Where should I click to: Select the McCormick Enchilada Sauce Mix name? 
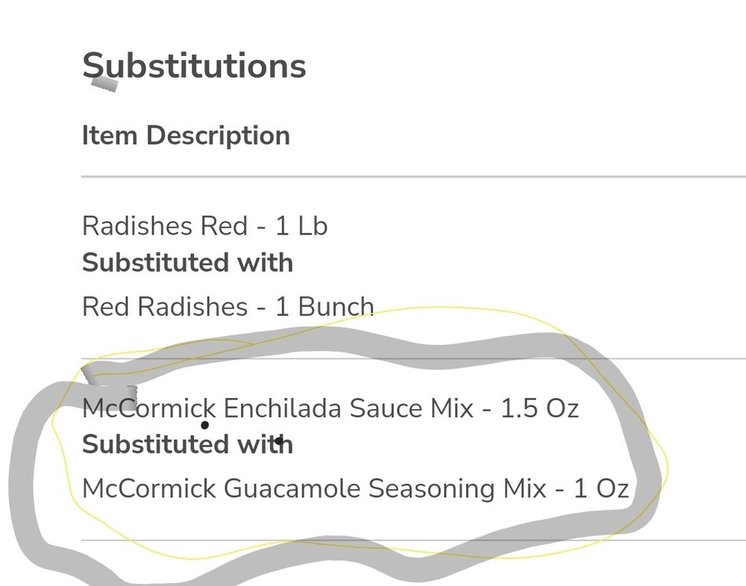[x=278, y=408]
